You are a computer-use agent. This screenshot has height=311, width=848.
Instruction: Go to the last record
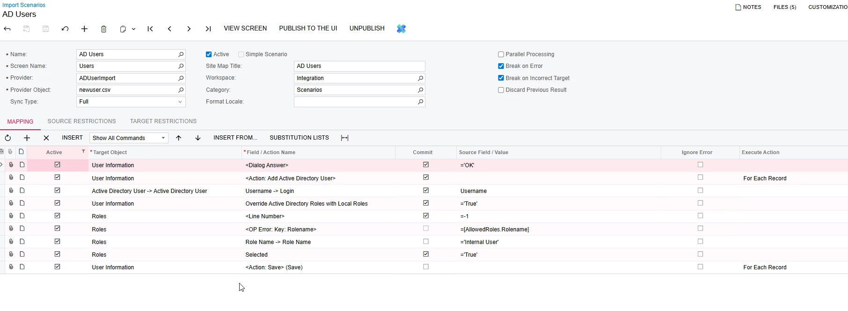coord(208,29)
